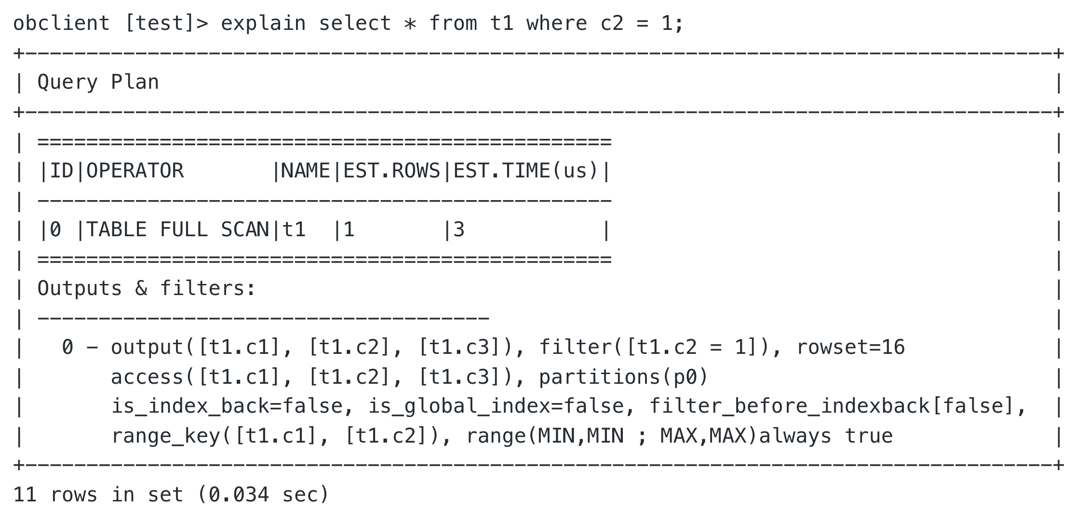The image size is (1075, 512).
Task: Click the NAME column header
Action: coord(306,171)
